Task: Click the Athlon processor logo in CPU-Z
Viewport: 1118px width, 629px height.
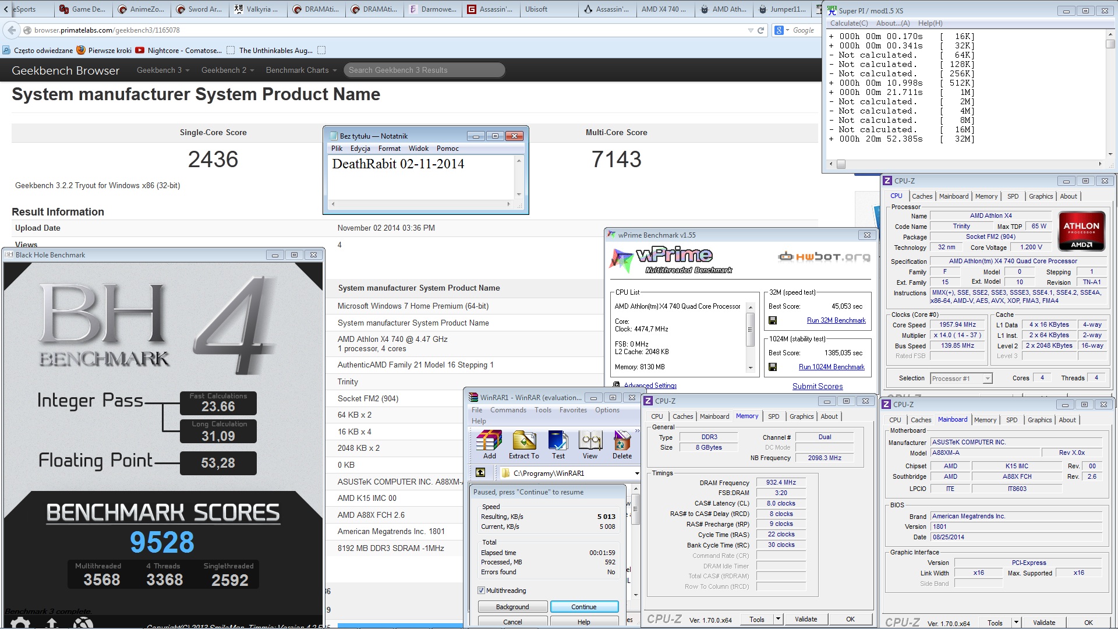Action: (1081, 231)
